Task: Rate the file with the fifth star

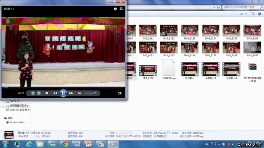Action: [x=130, y=133]
